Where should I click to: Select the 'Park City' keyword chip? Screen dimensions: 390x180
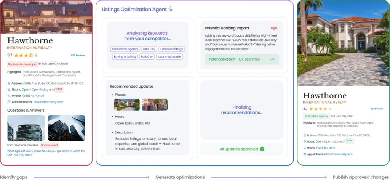pyautogui.click(x=146, y=56)
